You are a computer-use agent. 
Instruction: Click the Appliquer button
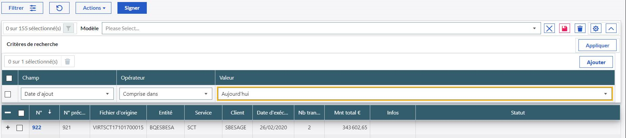point(597,45)
